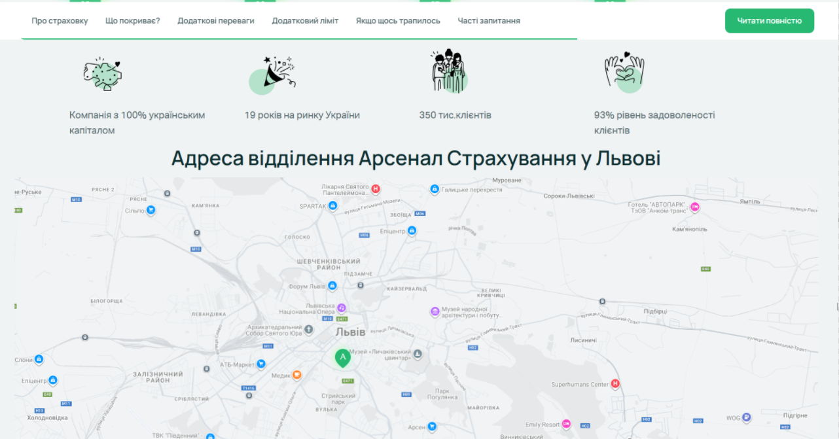Click the 'Ямпіль' map label
Viewport: 839px width, 439px height.
click(x=750, y=202)
